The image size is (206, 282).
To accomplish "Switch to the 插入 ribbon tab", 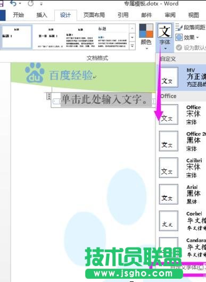I will (x=42, y=15).
